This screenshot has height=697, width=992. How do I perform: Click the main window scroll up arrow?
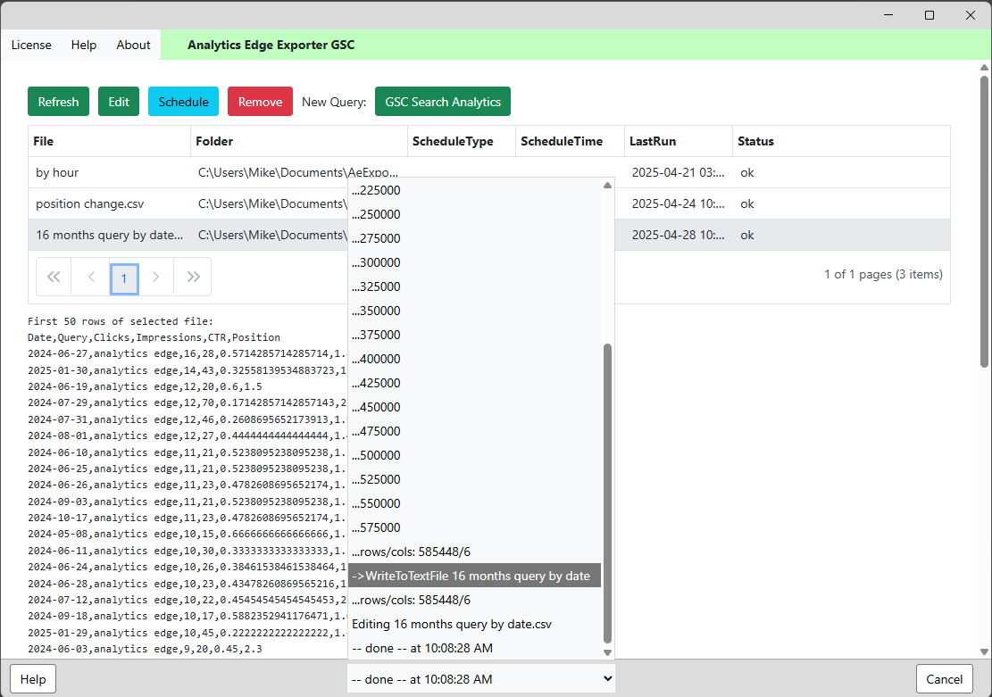[x=984, y=67]
